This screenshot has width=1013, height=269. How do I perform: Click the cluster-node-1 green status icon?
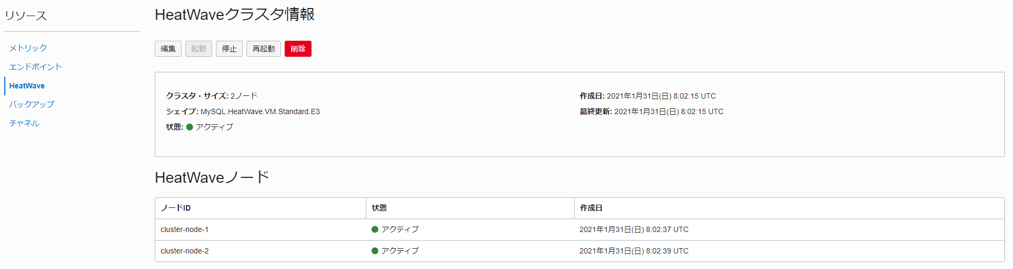point(375,229)
